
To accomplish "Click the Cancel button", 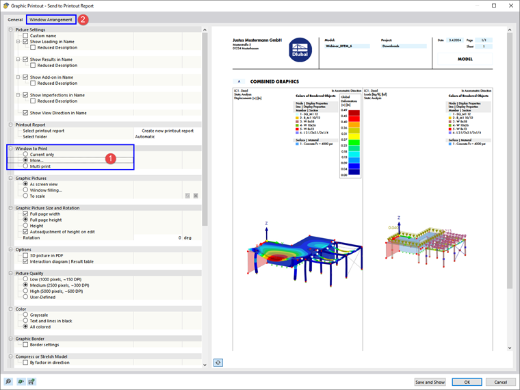I will click(500, 382).
